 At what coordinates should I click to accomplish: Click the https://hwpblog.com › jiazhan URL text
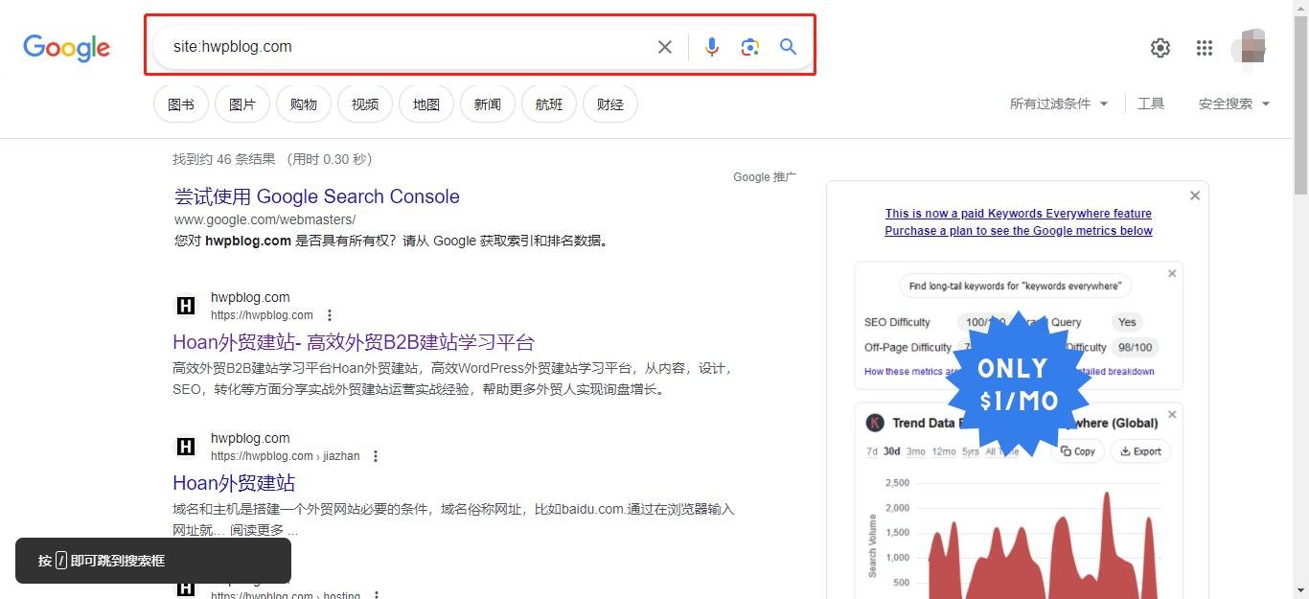286,456
